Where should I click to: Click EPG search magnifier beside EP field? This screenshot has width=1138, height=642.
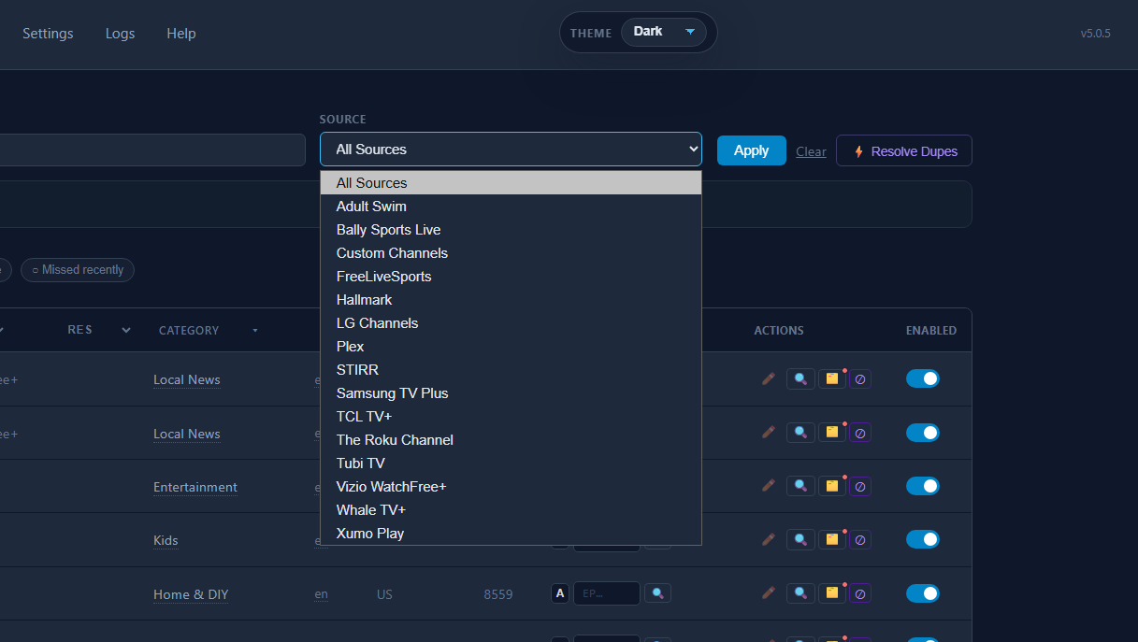[x=658, y=593]
